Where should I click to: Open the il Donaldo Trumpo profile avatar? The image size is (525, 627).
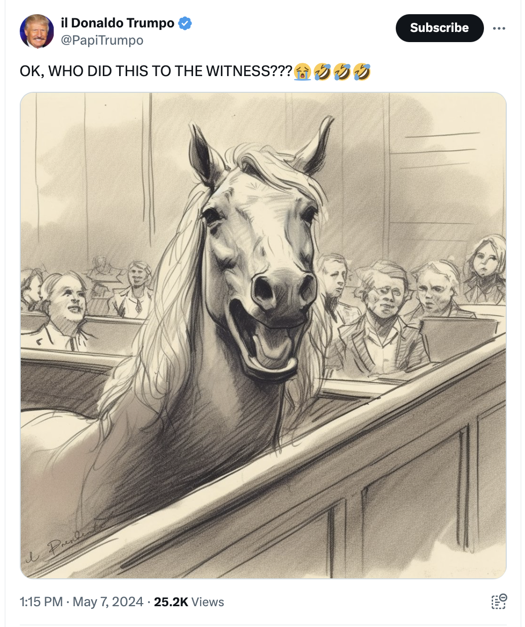coord(37,31)
